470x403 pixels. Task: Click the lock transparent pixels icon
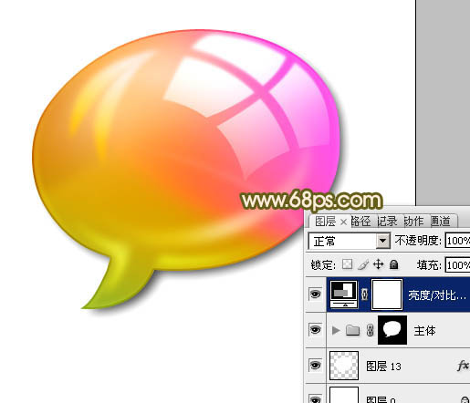tap(347, 264)
